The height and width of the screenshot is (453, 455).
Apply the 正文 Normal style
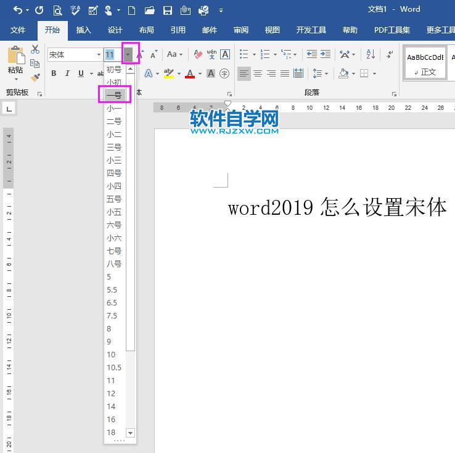[425, 64]
